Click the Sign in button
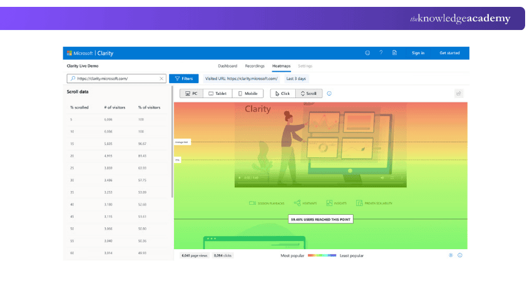Image resolution: width=532 pixels, height=281 pixels. point(418,53)
